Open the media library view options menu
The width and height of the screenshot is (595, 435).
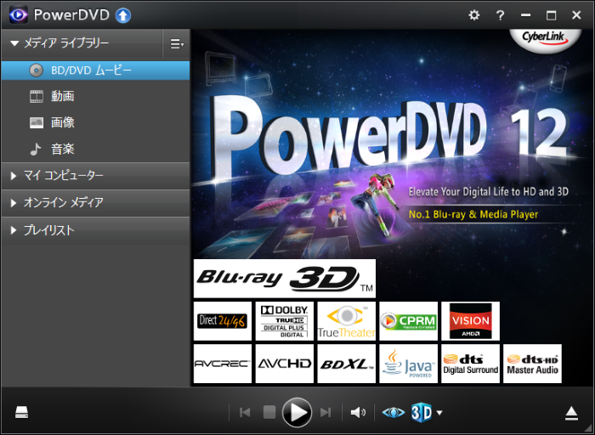pos(176,43)
